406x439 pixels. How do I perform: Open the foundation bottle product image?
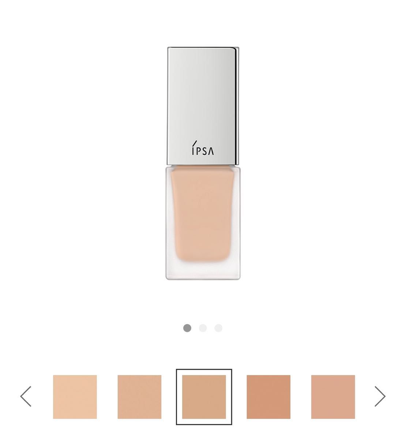[x=203, y=163]
